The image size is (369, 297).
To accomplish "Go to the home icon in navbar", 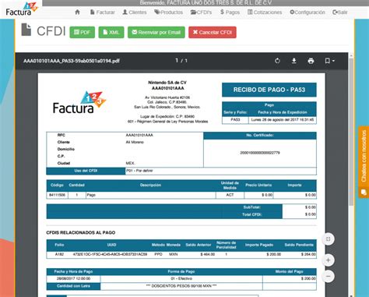I will pyautogui.click(x=77, y=12).
